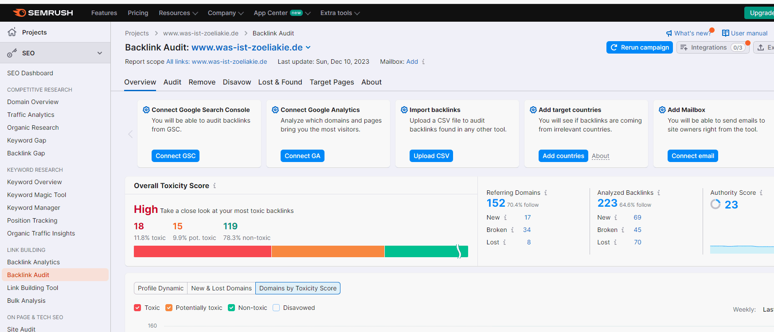The height and width of the screenshot is (332, 774).
Task: Click the Authority Score loading circle icon
Action: (x=715, y=204)
